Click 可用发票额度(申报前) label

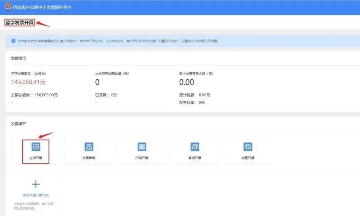[x=29, y=74]
